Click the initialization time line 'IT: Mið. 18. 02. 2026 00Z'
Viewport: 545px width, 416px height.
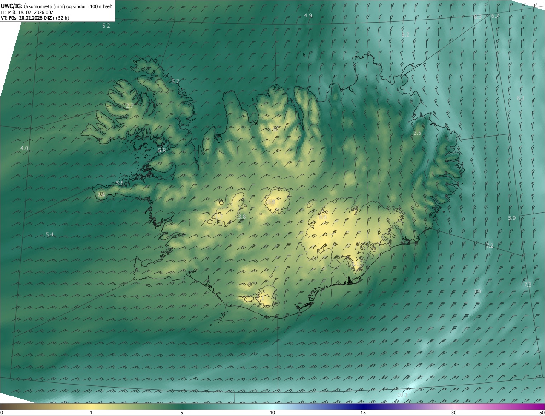point(27,12)
